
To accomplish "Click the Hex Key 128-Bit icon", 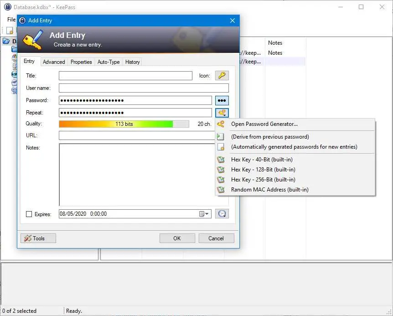I will pyautogui.click(x=221, y=170).
